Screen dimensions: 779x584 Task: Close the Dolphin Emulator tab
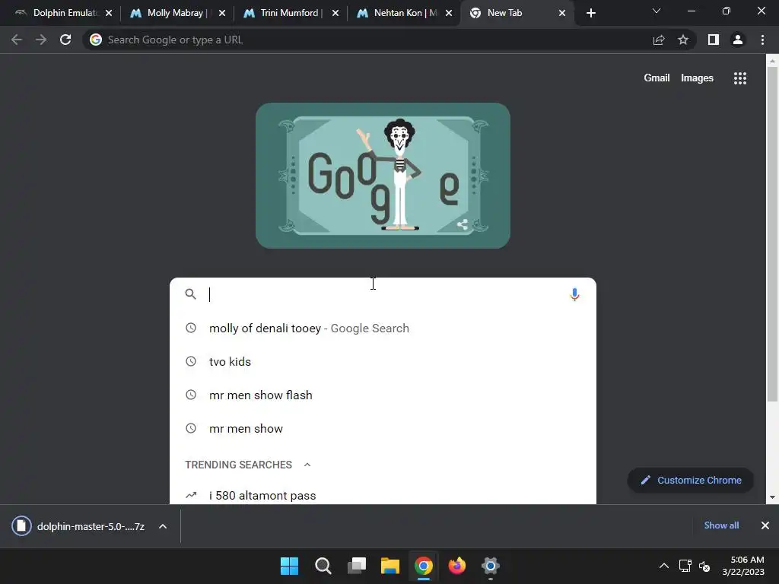pyautogui.click(x=109, y=13)
